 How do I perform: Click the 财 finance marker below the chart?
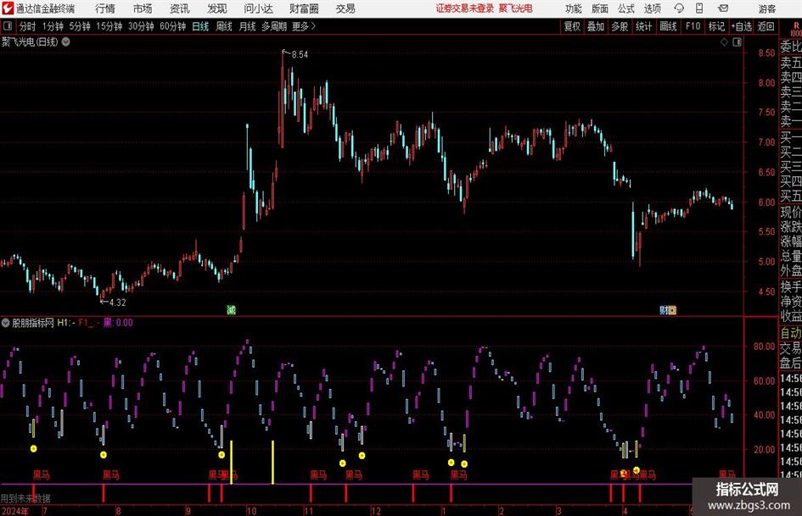click(x=664, y=309)
